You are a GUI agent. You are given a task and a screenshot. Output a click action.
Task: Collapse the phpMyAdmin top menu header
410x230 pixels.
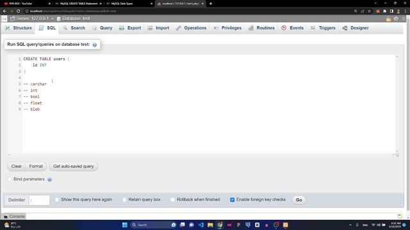pyautogui.click(x=404, y=19)
